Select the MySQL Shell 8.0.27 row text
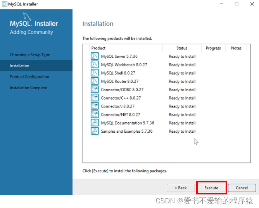 (118, 73)
